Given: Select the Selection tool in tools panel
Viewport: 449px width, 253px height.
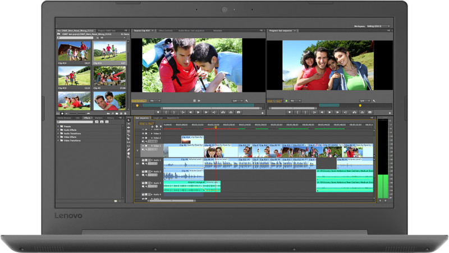Looking at the screenshot, I should pyautogui.click(x=129, y=120).
